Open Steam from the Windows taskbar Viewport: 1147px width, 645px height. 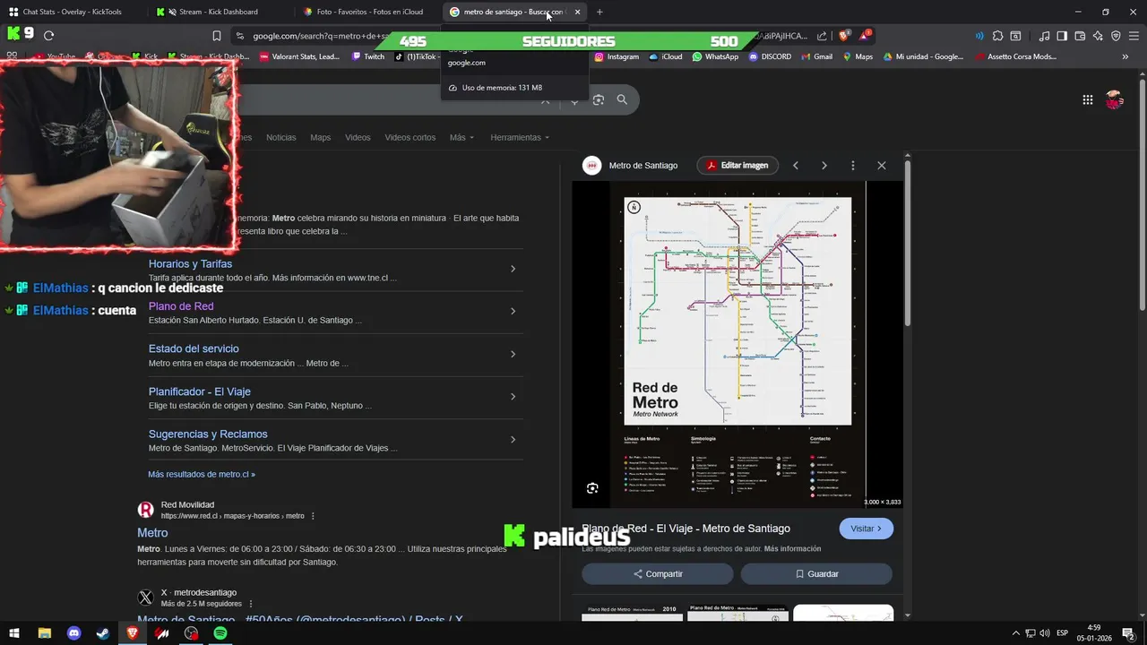point(103,633)
